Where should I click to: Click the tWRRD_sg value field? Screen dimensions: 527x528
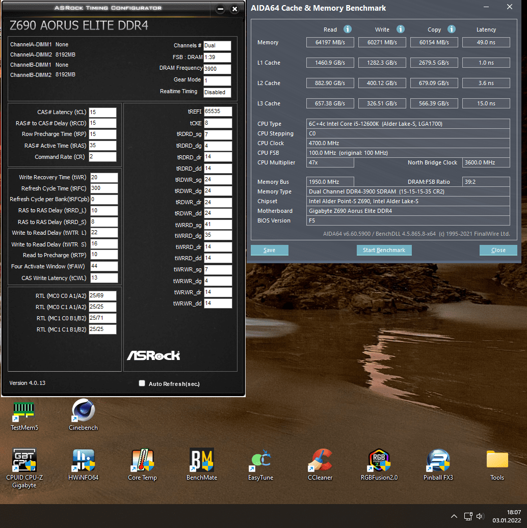click(x=218, y=225)
